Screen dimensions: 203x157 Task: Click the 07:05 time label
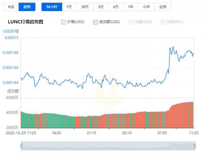click(x=162, y=133)
